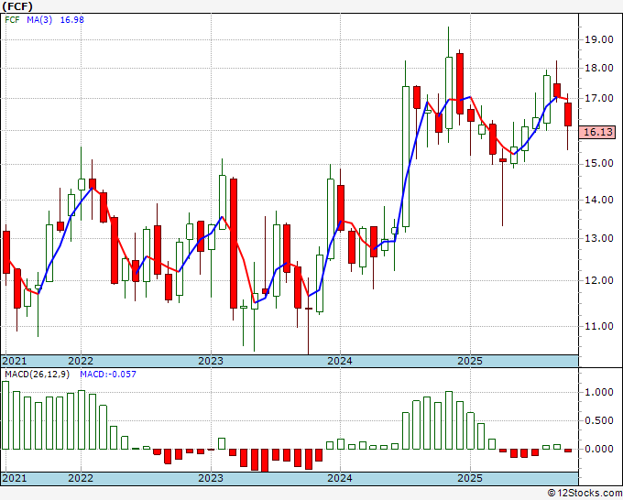Click the 0.000 MACD axis label
The width and height of the screenshot is (623, 500).
tap(599, 449)
